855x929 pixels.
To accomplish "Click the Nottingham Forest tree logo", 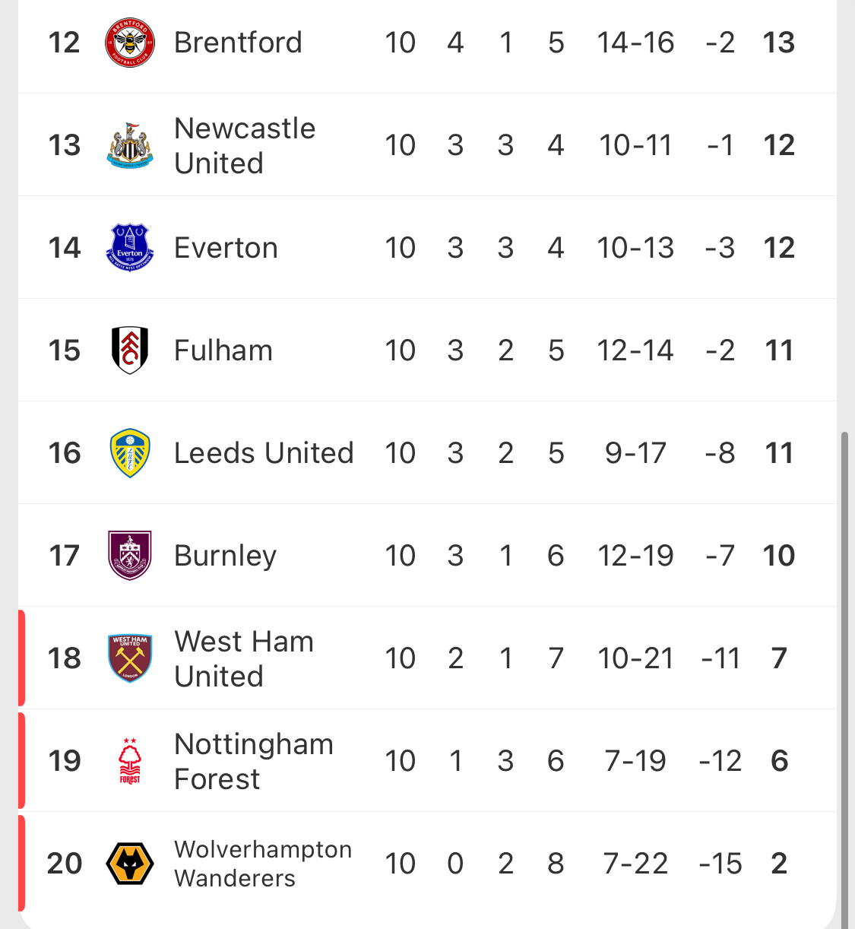I will pos(130,761).
